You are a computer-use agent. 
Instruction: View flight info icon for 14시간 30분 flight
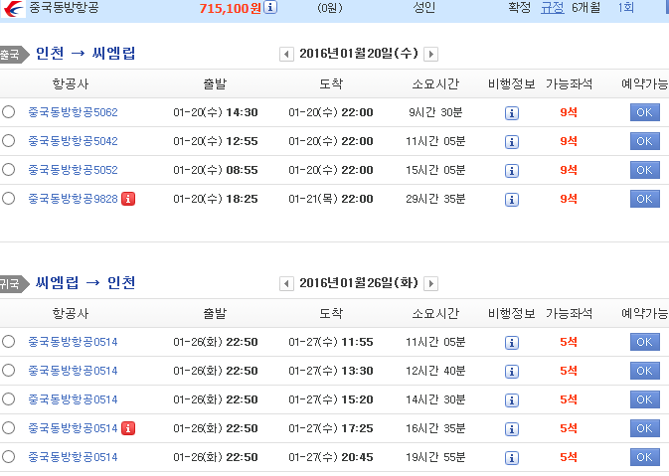tap(512, 400)
